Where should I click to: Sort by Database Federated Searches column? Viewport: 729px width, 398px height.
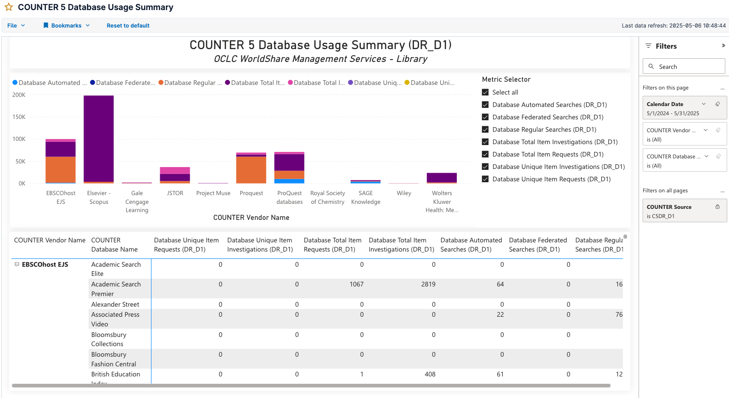click(x=538, y=245)
